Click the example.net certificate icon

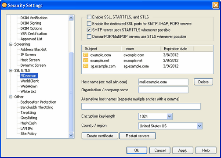click(86, 60)
